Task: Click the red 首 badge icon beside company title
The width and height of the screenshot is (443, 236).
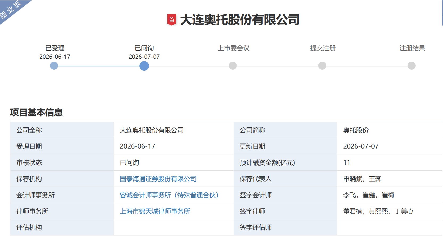Action: 172,20
